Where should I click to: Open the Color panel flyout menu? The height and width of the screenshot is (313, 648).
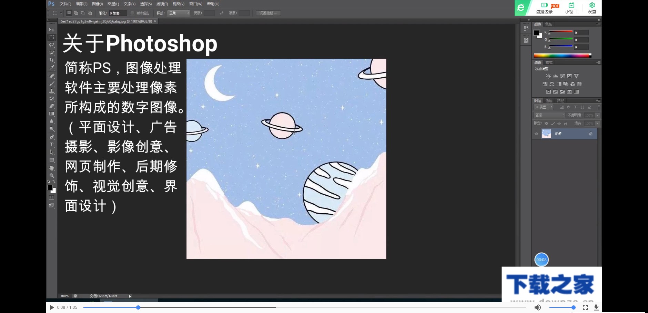point(598,24)
